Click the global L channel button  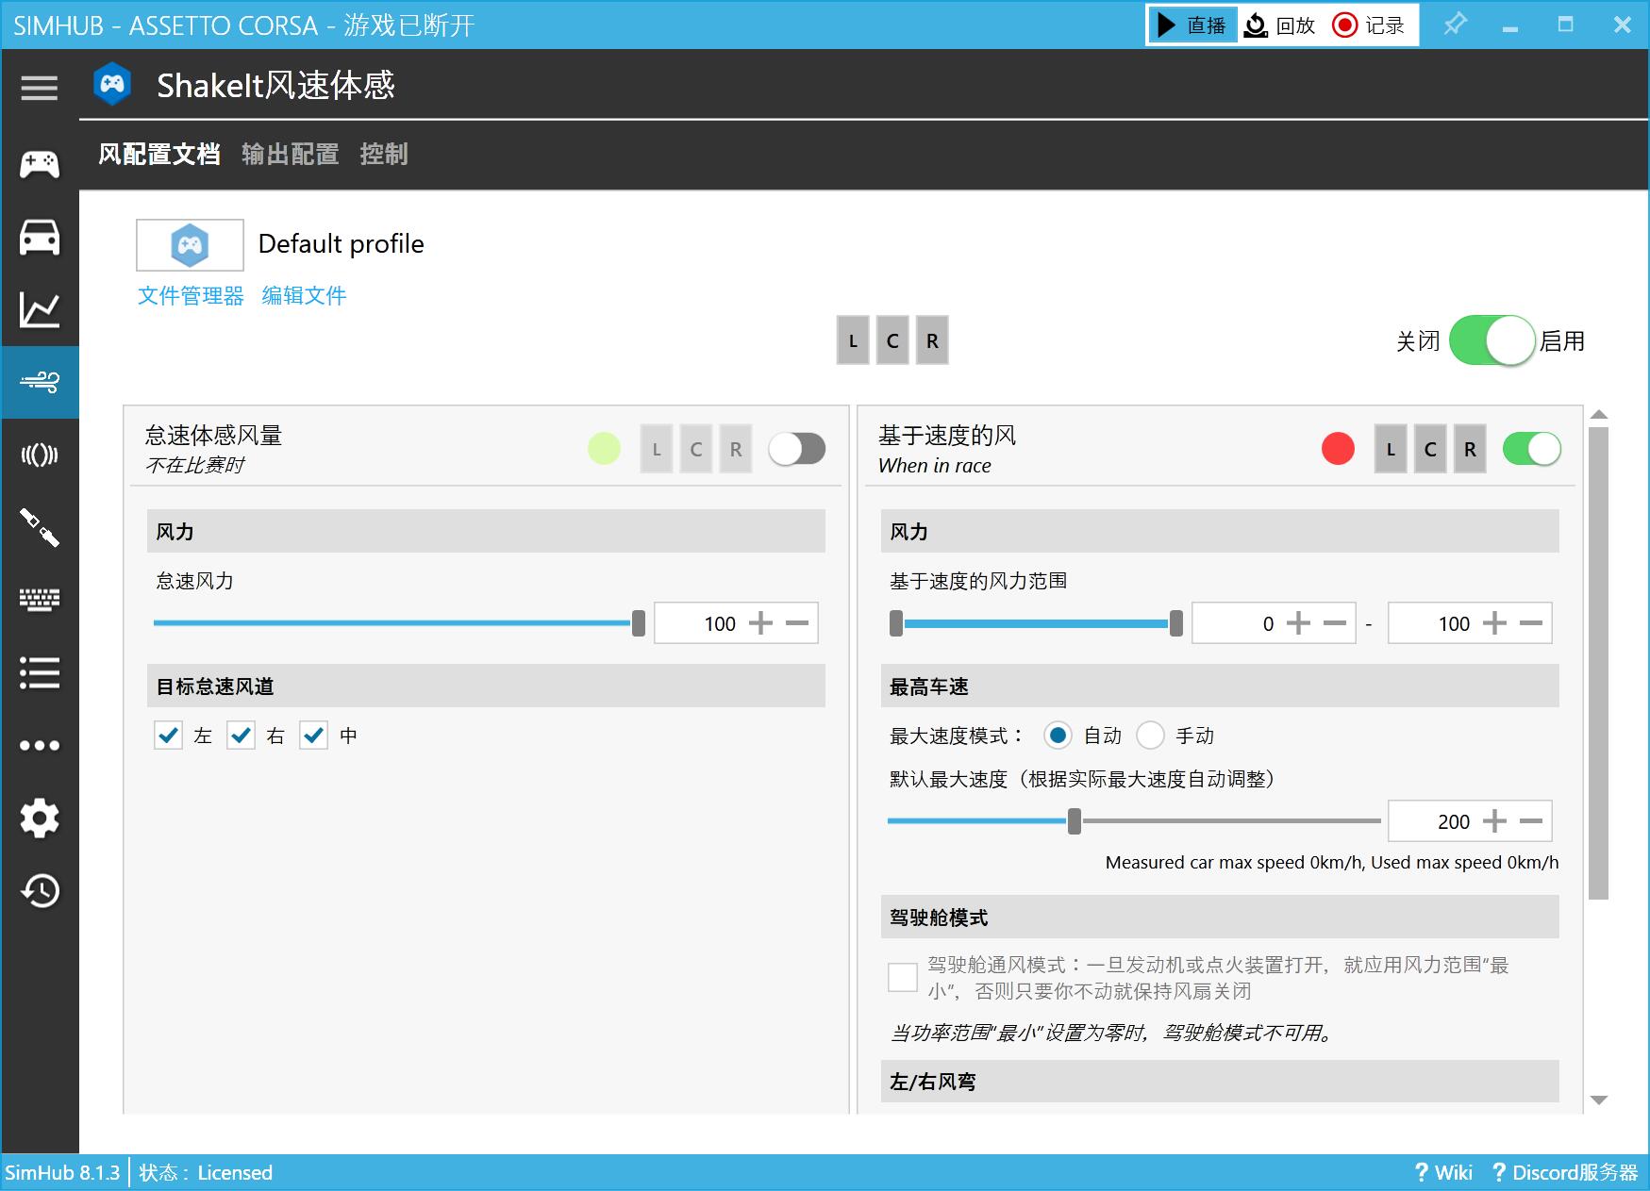pyautogui.click(x=853, y=340)
